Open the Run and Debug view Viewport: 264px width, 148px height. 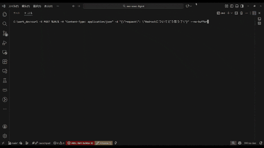tap(5, 43)
